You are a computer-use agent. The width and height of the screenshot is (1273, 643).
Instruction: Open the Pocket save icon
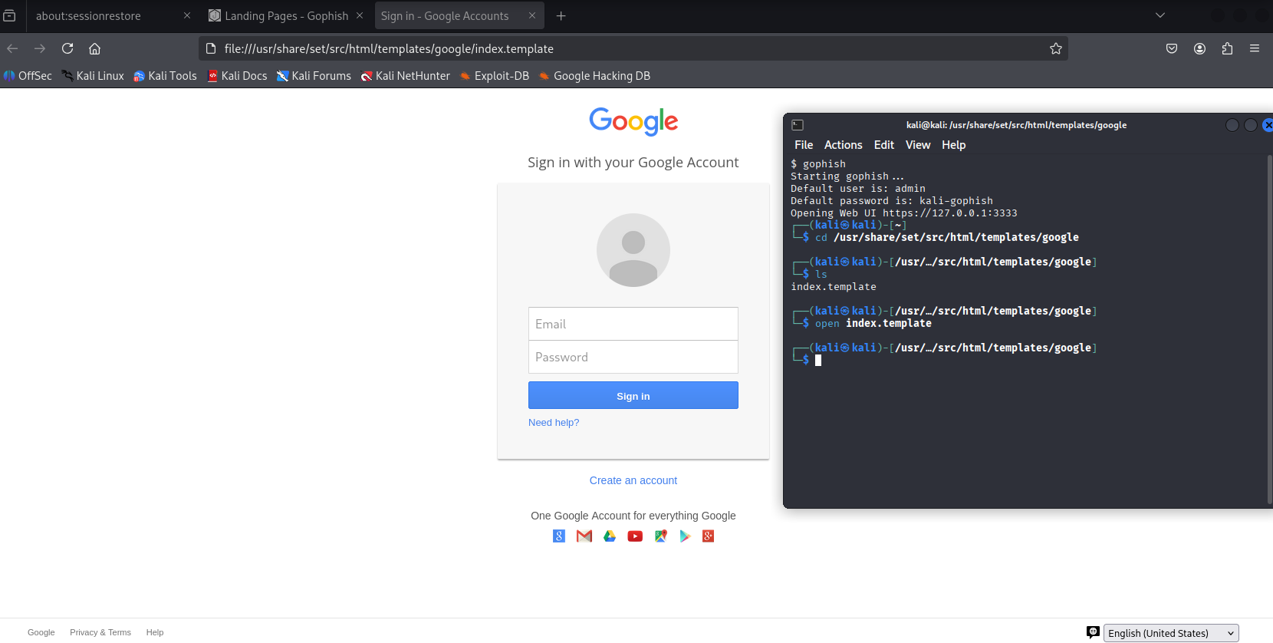[x=1172, y=48]
